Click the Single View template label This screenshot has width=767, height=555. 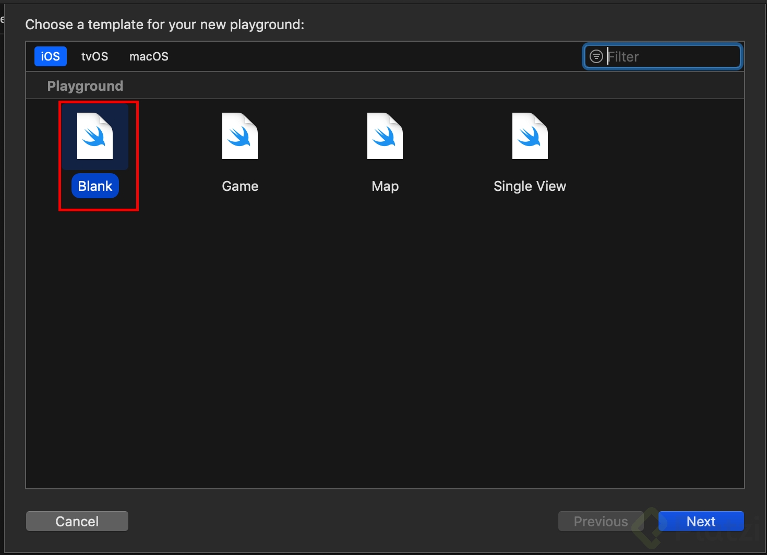(x=530, y=186)
